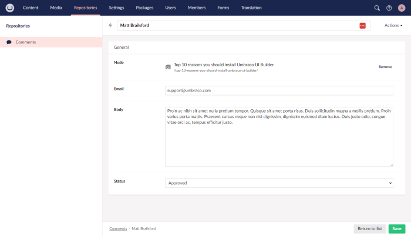Open the Status dropdown showing Approved

pos(279,183)
